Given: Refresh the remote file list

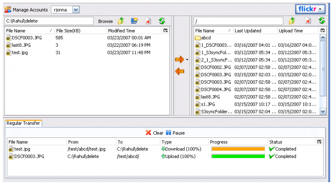Looking at the screenshot, I should click(x=322, y=21).
